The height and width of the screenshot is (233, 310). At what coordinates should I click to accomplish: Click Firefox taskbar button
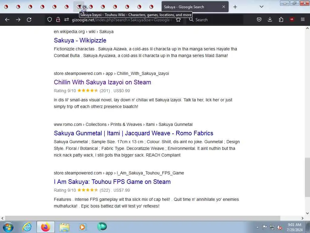(x=46, y=227)
